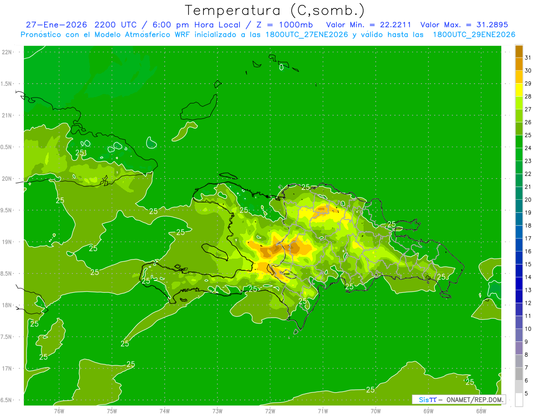Image resolution: width=540 pixels, height=417 pixels.
Task: Click the legend value label 20
Action: 528,200
